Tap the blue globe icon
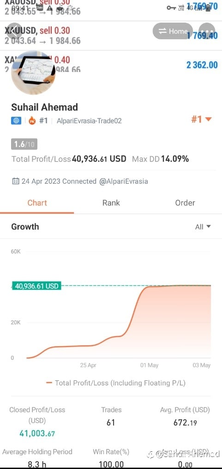The image size is (222, 469). point(16,121)
